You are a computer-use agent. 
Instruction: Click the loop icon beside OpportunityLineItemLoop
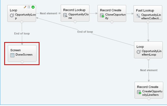coord(139,52)
